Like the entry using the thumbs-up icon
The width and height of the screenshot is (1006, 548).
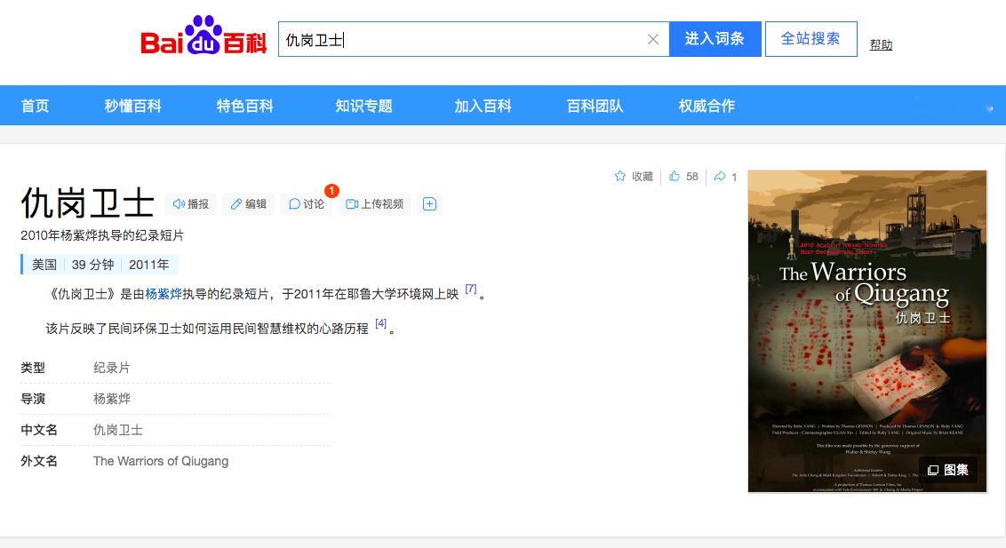[x=675, y=176]
